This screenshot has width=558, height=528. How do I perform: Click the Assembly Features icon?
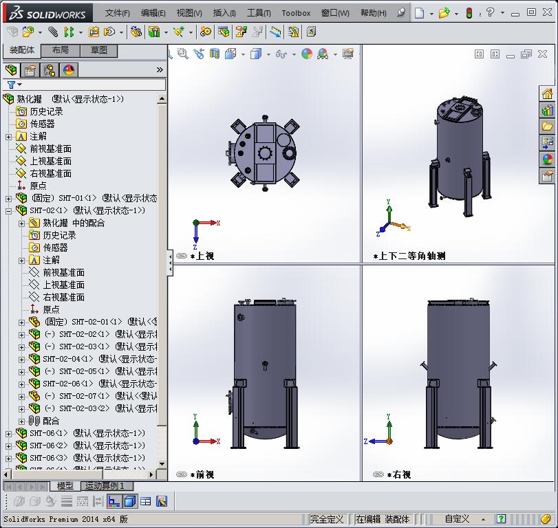tap(154, 32)
